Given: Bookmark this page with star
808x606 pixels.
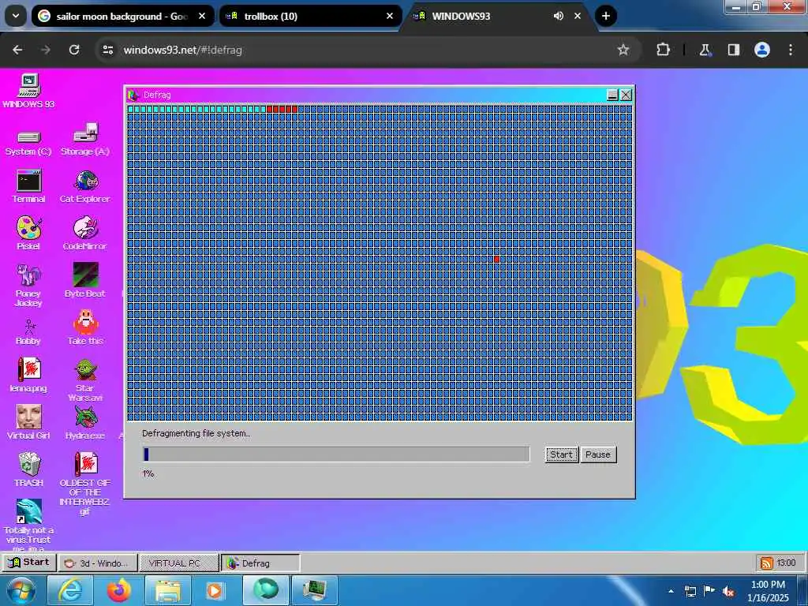Looking at the screenshot, I should 623,50.
